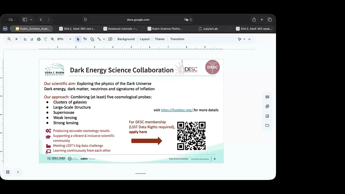Click the laser pointer mode icon
This screenshot has height=194, width=345.
point(240,39)
